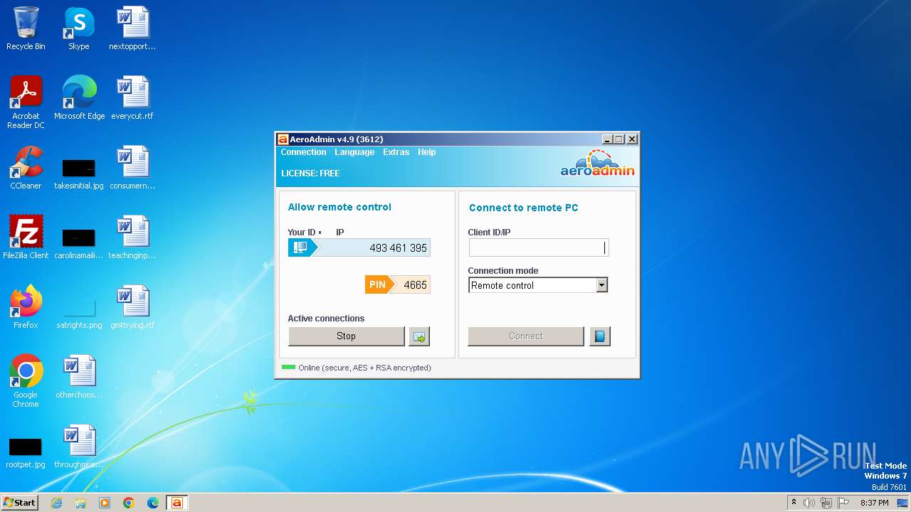Open Windows Media Player from the taskbar
The image size is (911, 512).
point(105,503)
